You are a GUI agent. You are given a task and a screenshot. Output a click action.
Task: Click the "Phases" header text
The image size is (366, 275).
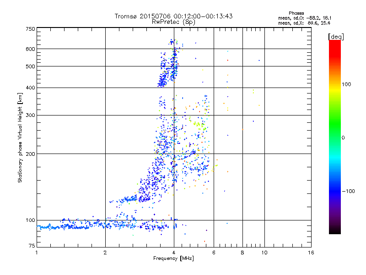(x=296, y=13)
